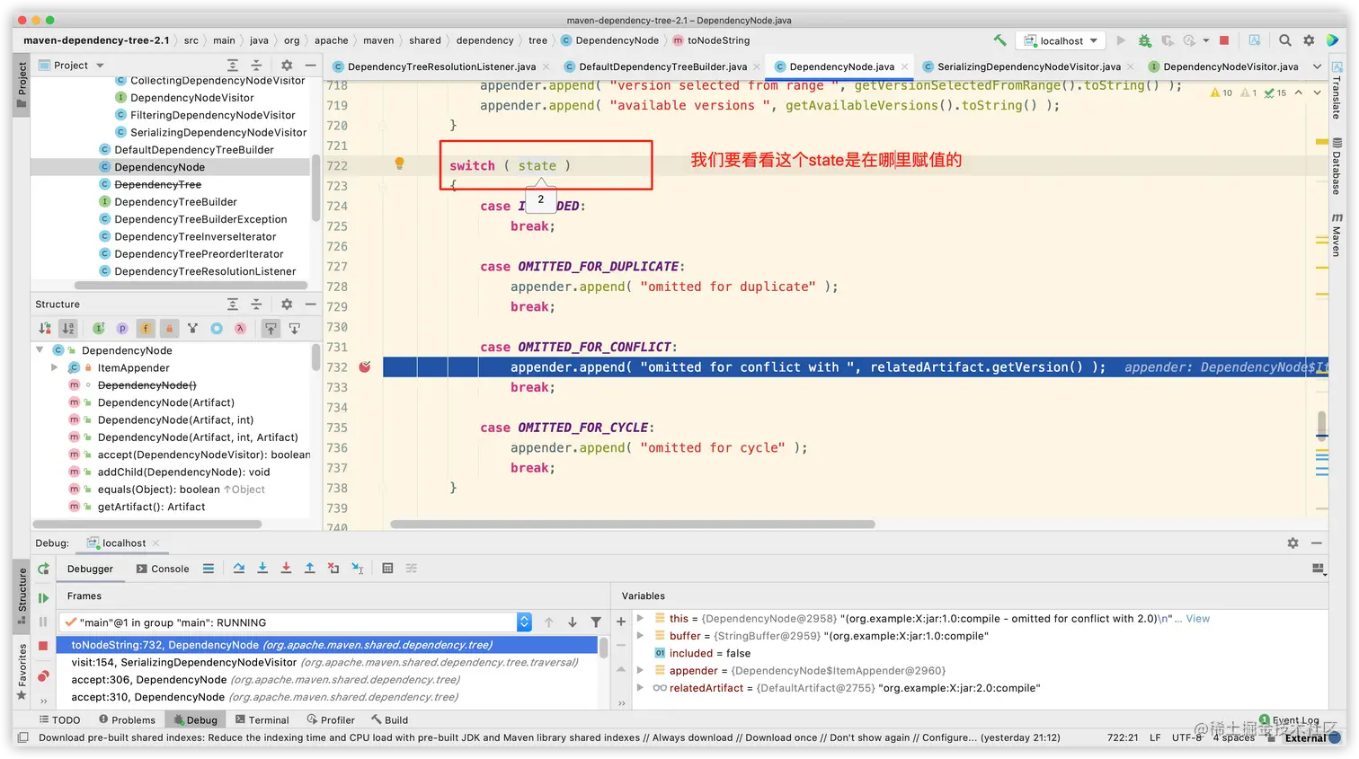Click the Rerun debug session icon
Screen dimensions: 1359x759
(x=43, y=569)
